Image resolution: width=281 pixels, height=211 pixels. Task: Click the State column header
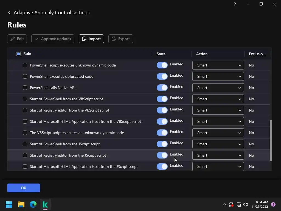click(x=161, y=54)
